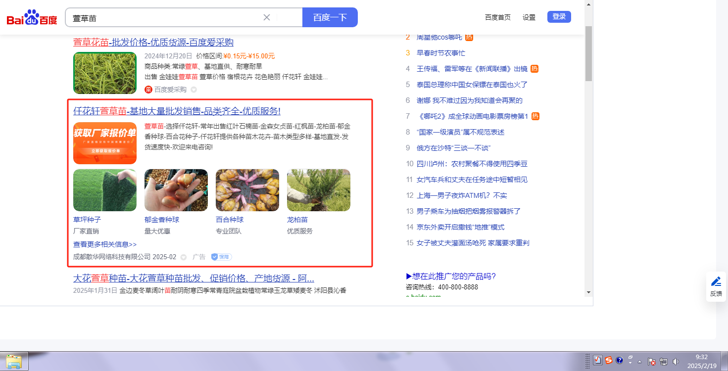The width and height of the screenshot is (728, 371).
Task: Show hidden tray icons arrow
Action: (x=640, y=362)
